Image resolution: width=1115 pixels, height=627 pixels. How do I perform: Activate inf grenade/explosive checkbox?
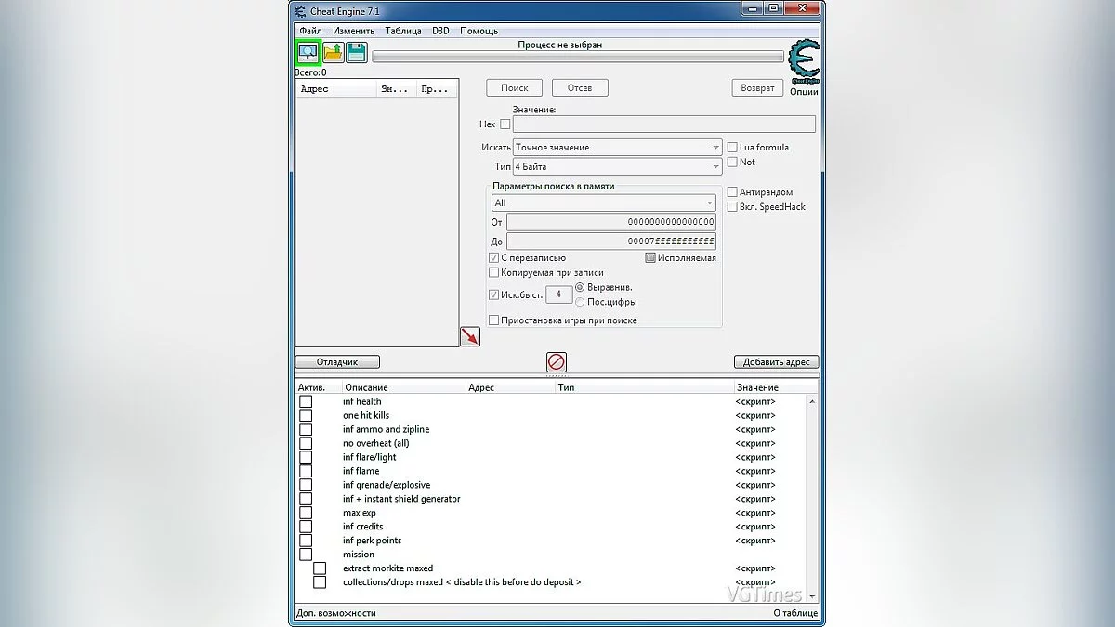coord(306,486)
